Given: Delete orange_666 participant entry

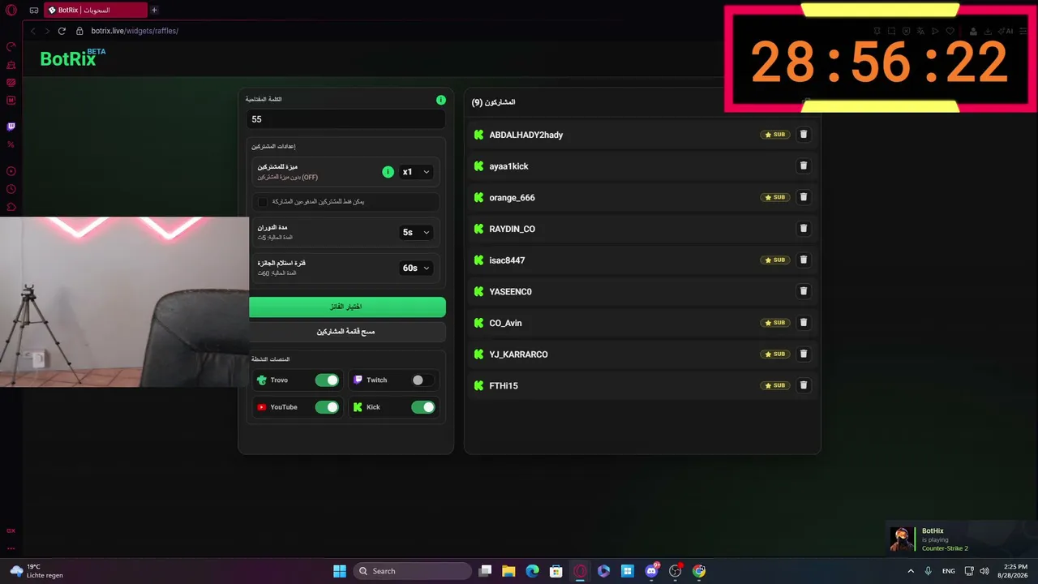Looking at the screenshot, I should pyautogui.click(x=804, y=197).
